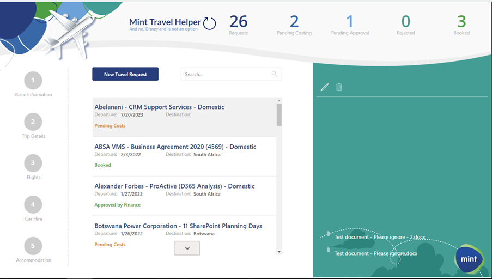Select step 1 Basic Information circle

(x=33, y=80)
